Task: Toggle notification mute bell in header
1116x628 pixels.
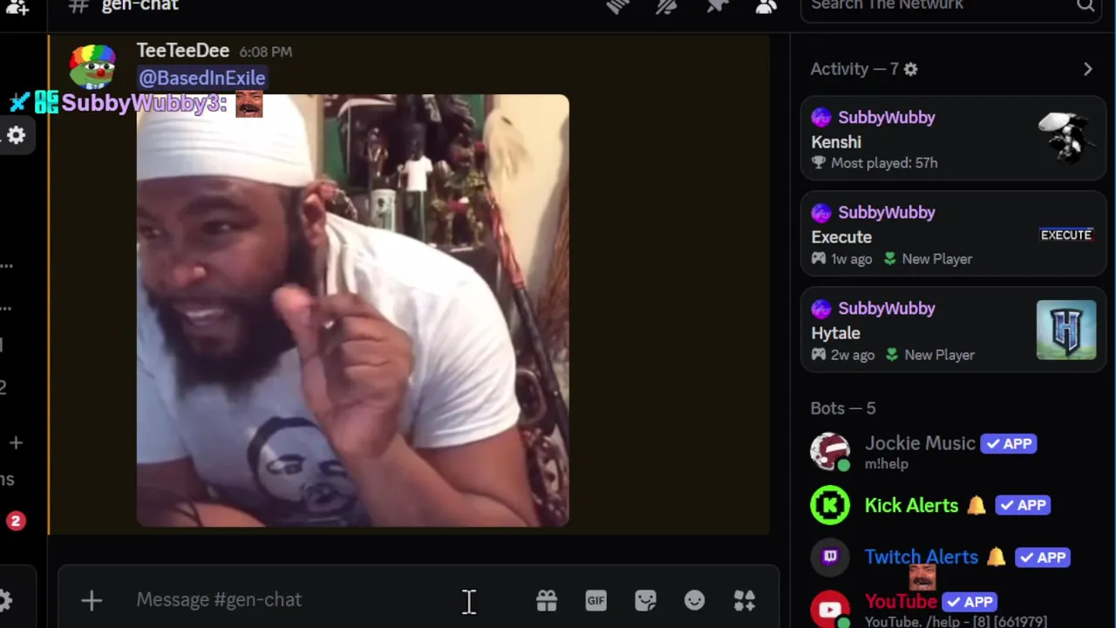Action: [667, 6]
